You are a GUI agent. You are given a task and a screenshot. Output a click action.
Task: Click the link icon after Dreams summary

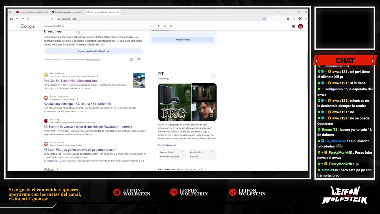point(102,45)
